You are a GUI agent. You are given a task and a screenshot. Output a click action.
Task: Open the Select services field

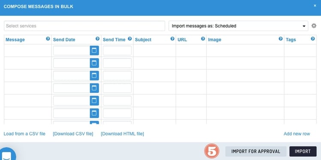85,26
